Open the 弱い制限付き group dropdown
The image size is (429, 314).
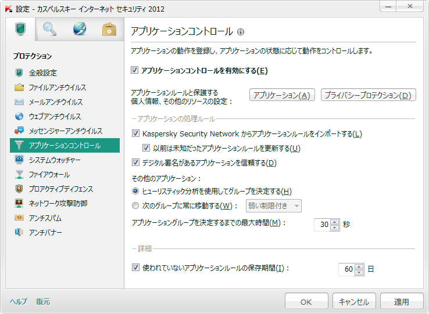click(x=274, y=206)
